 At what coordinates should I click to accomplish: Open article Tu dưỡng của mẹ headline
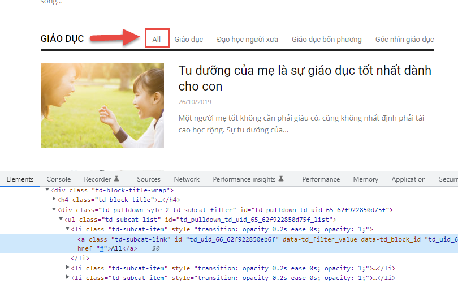click(x=305, y=78)
